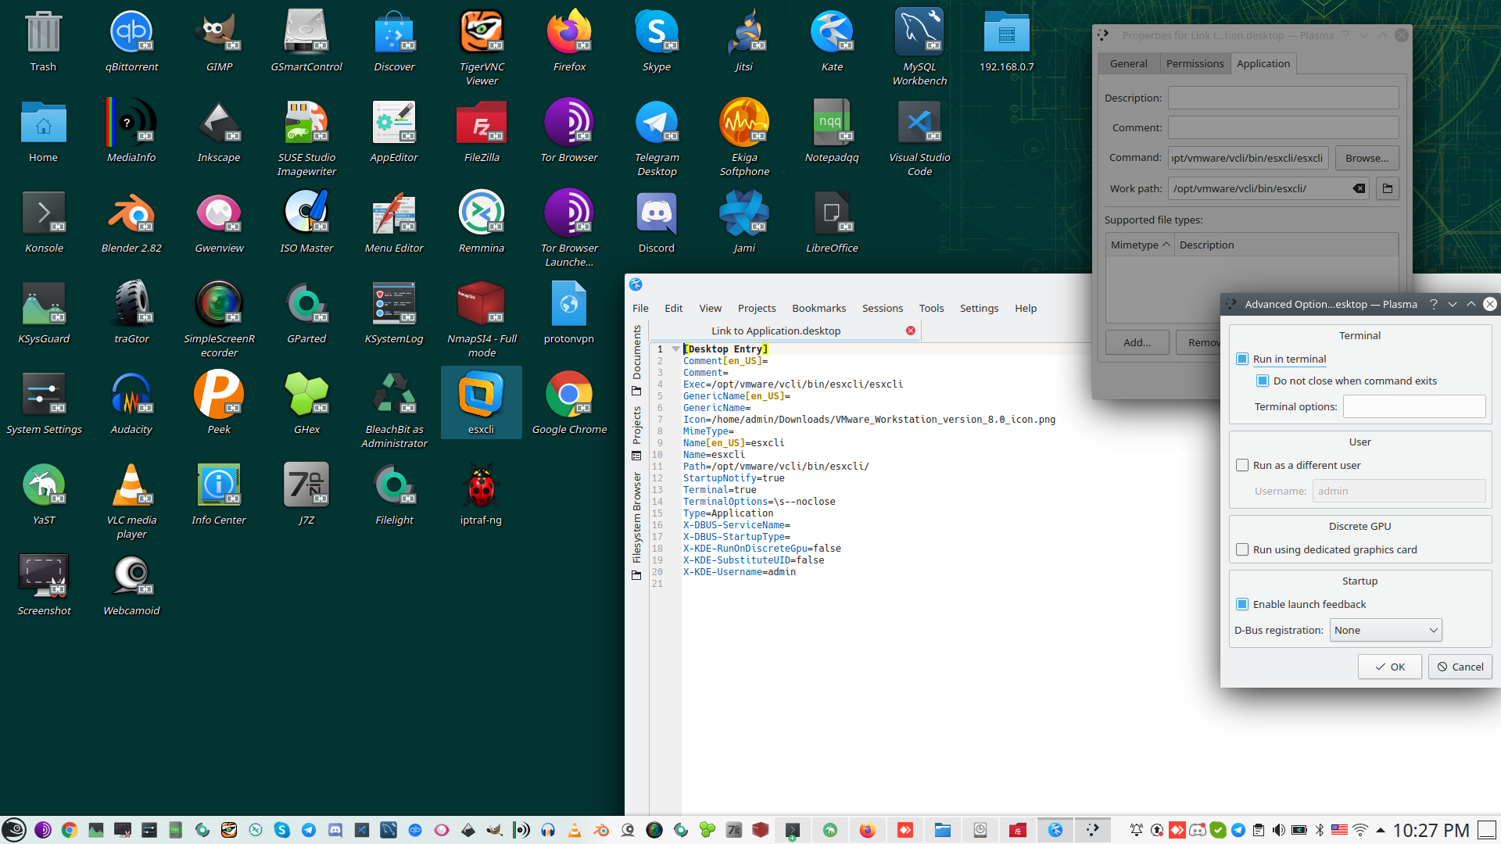Switch to the Permissions tab

(1195, 63)
